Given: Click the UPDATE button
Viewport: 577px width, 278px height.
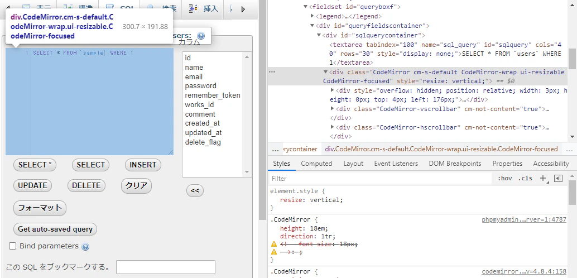Looking at the screenshot, I should [33, 185].
